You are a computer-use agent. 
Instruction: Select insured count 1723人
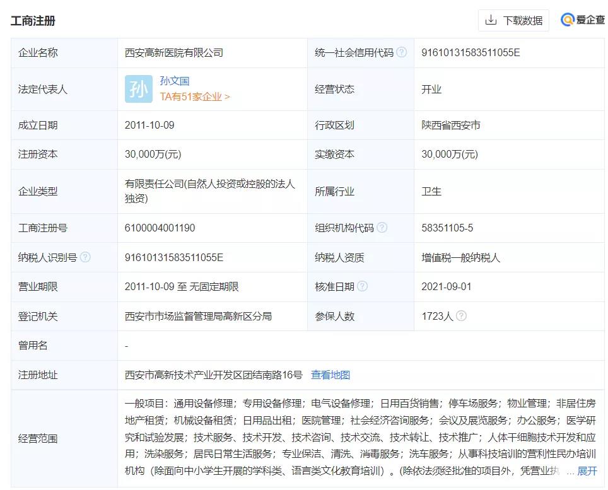click(437, 317)
